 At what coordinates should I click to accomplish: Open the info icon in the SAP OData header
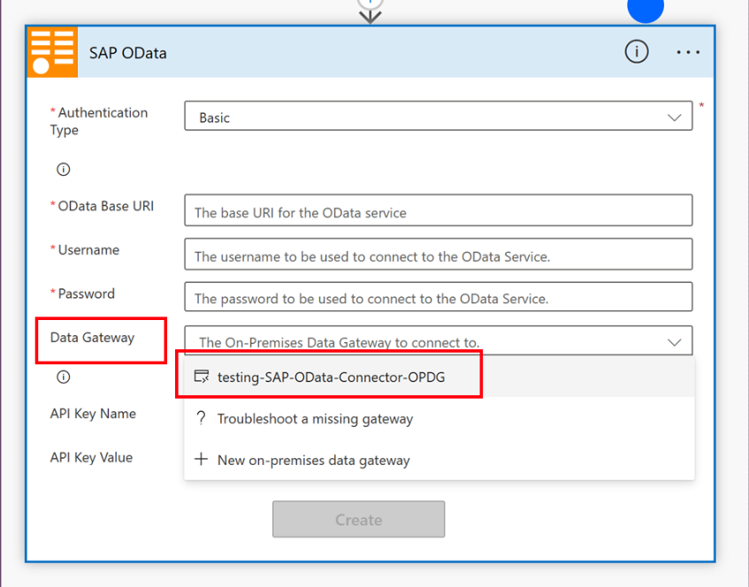click(x=636, y=52)
